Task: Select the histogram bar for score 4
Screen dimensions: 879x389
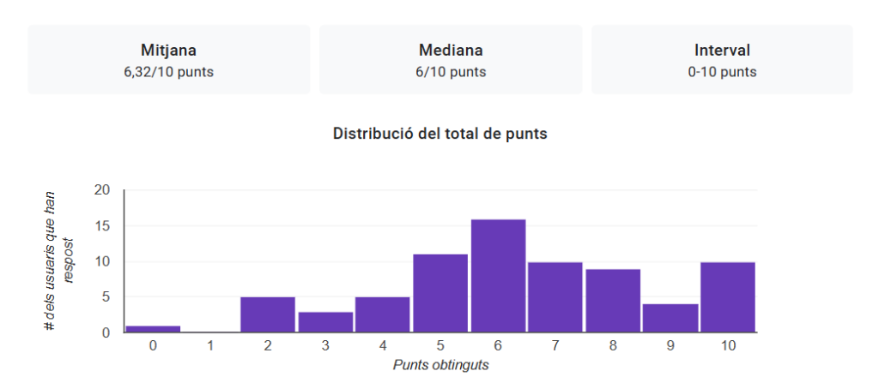Action: [383, 314]
